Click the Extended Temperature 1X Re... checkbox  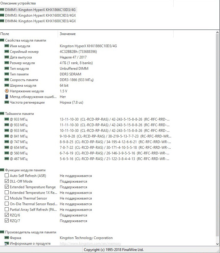(x=7, y=192)
